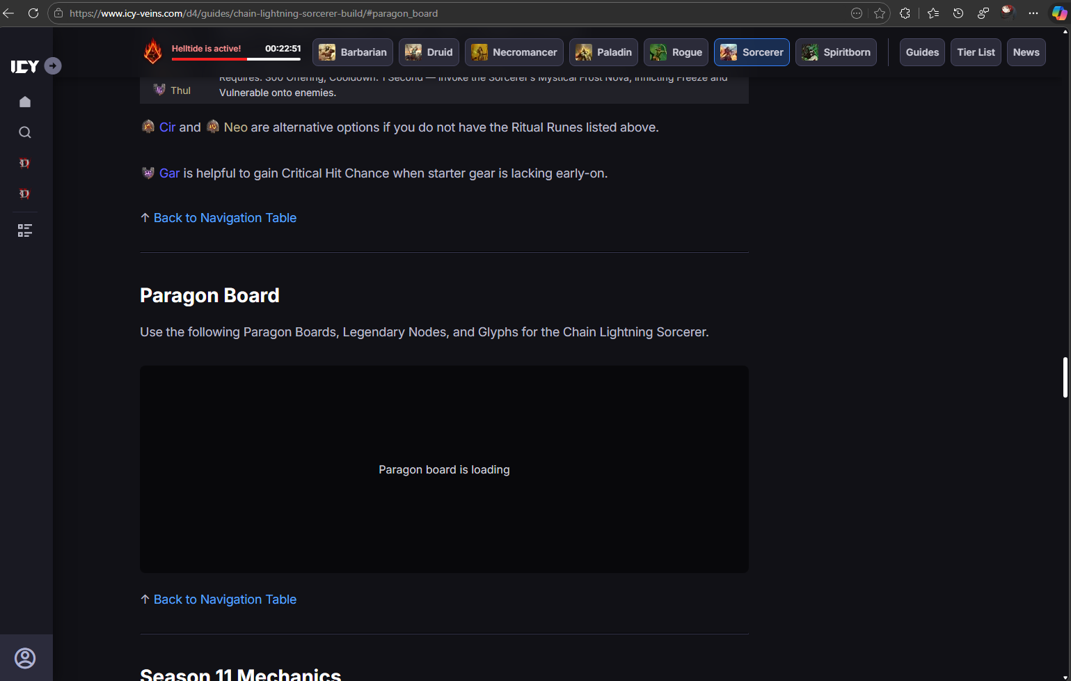
Task: Open the Copilot icon in browser toolbar
Action: (1058, 13)
